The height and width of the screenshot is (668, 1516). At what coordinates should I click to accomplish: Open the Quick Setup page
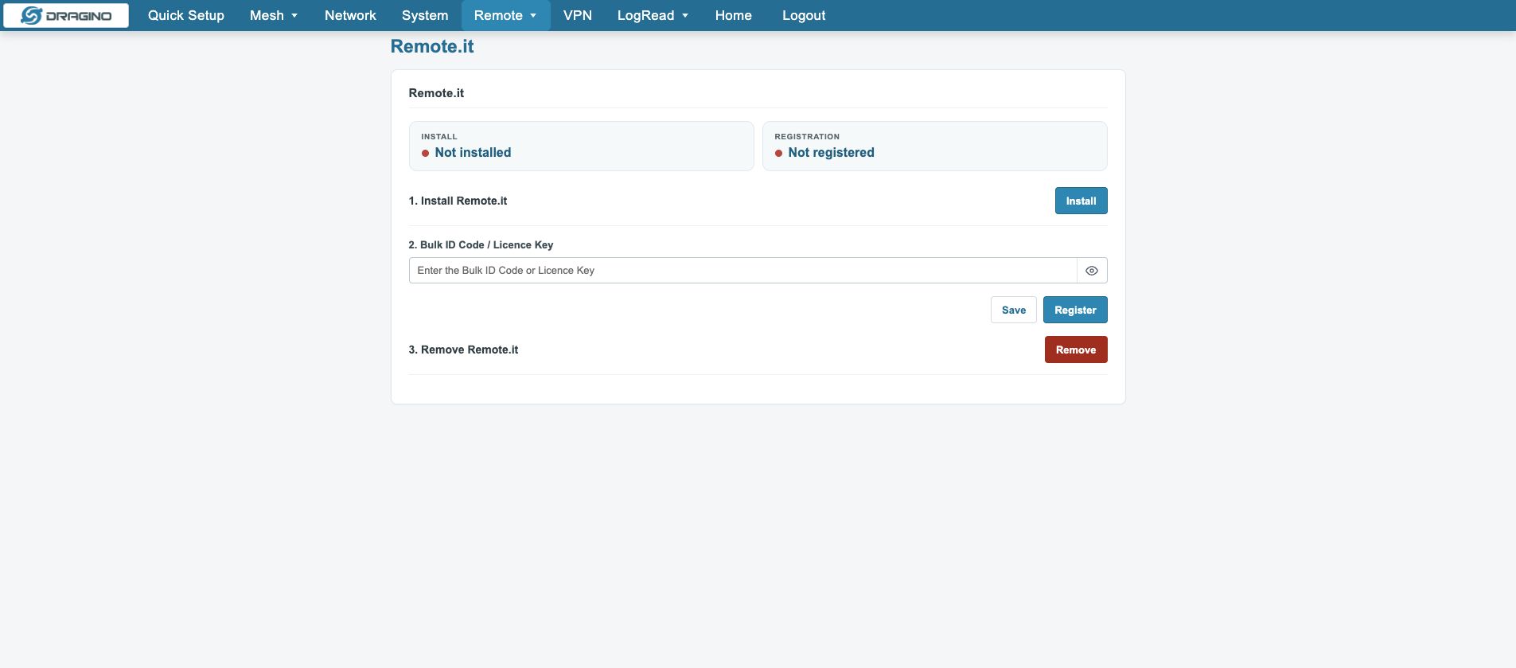pyautogui.click(x=186, y=15)
